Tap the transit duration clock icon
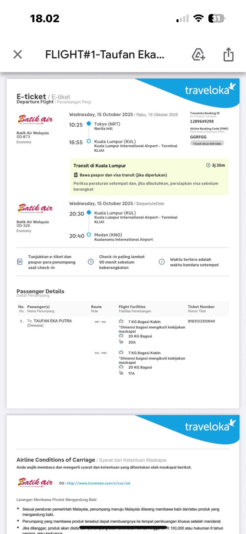Image resolution: width=246 pixels, height=534 pixels. point(208,165)
